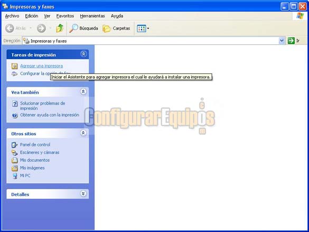Image resolution: width=309 pixels, height=232 pixels.
Task: Open Solucionar problemas de impresión link
Action: 43,106
